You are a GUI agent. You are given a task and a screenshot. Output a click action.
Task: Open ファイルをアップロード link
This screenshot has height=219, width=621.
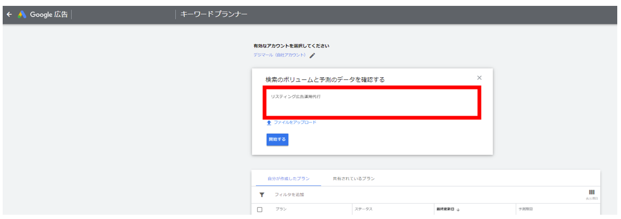click(x=295, y=123)
